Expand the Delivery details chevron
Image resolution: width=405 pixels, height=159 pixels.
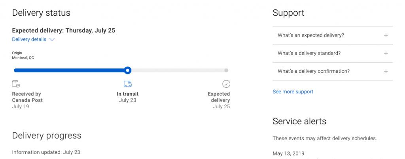click(x=52, y=40)
